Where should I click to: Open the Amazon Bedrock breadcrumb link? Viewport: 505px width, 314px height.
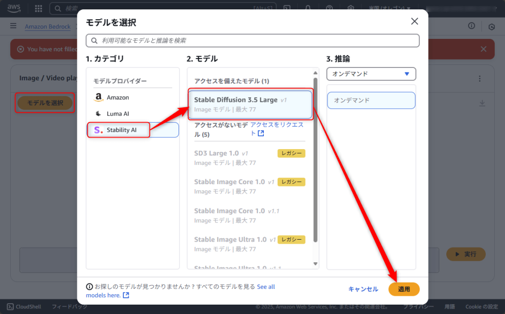pyautogui.click(x=48, y=27)
